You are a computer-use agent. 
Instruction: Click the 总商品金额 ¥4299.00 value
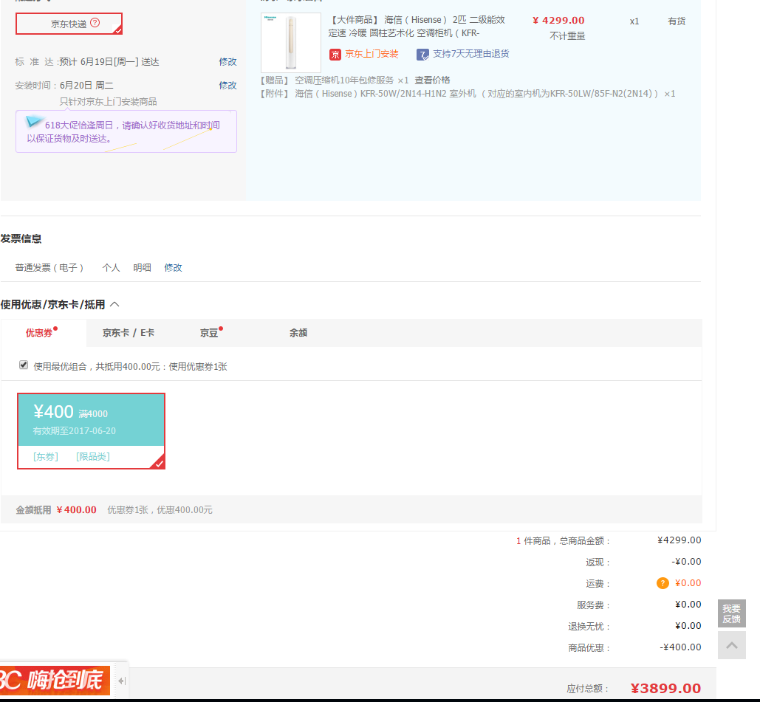pos(679,540)
